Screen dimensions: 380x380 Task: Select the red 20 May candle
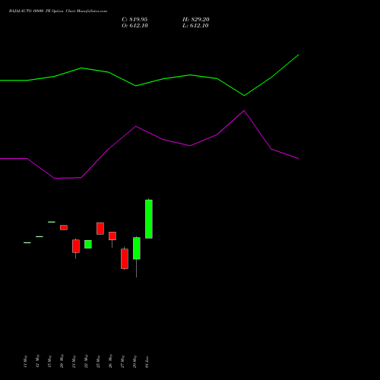pyautogui.click(x=64, y=227)
